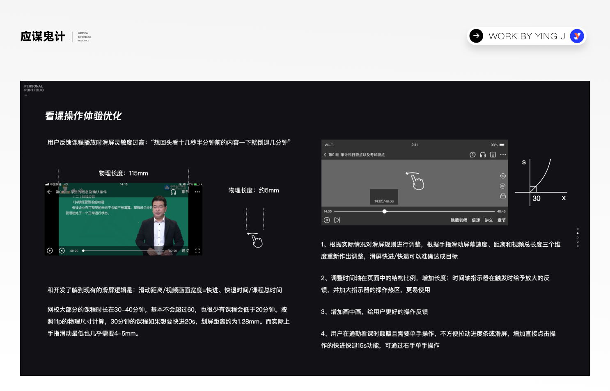Click the back chevron beside 第01讲 title

tap(324, 155)
